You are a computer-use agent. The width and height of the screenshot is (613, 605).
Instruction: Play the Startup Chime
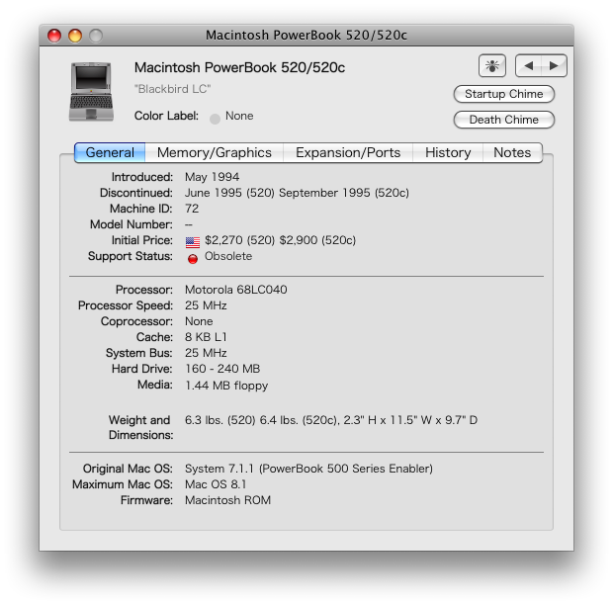pos(504,94)
